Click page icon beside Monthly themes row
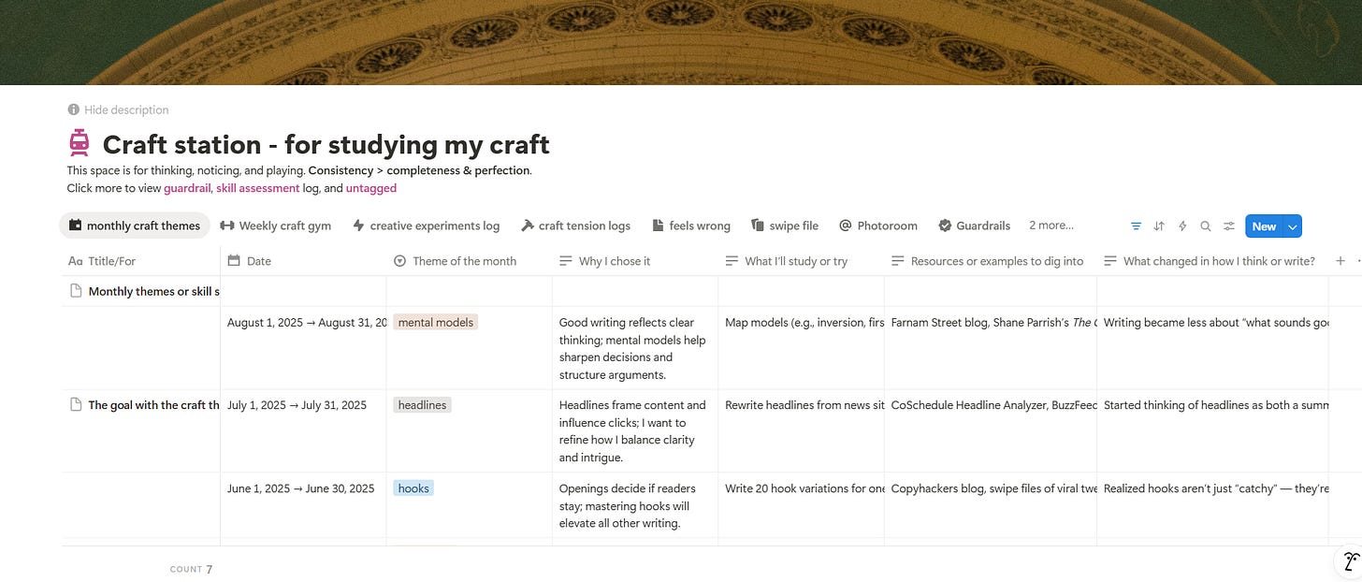This screenshot has width=1362, height=582. click(77, 291)
